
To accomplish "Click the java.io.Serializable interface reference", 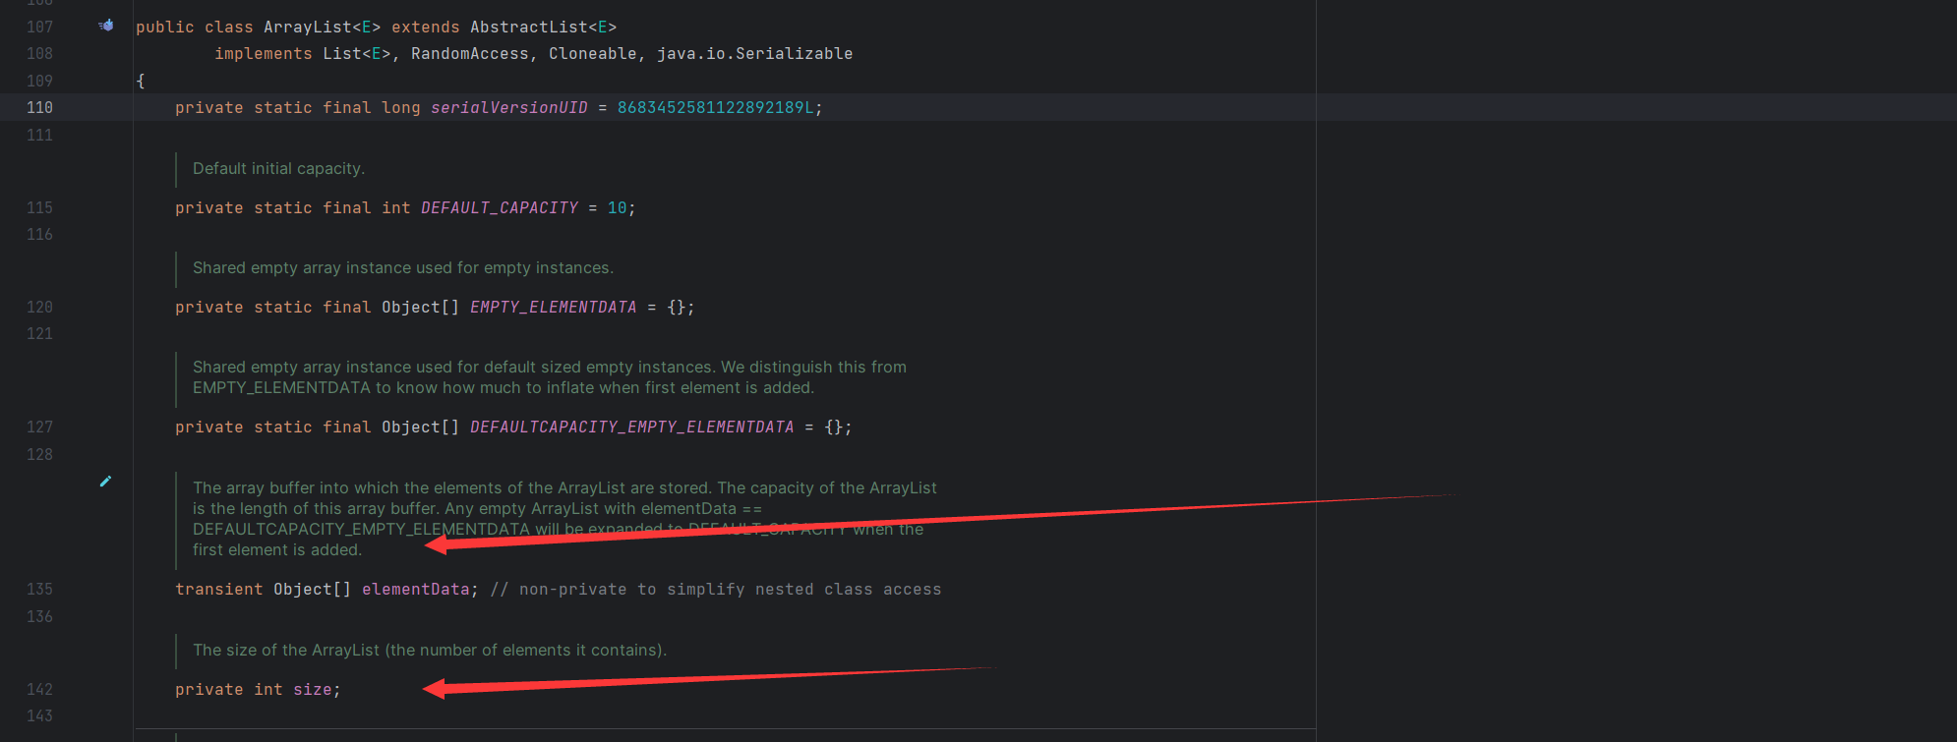I will pyautogui.click(x=754, y=54).
